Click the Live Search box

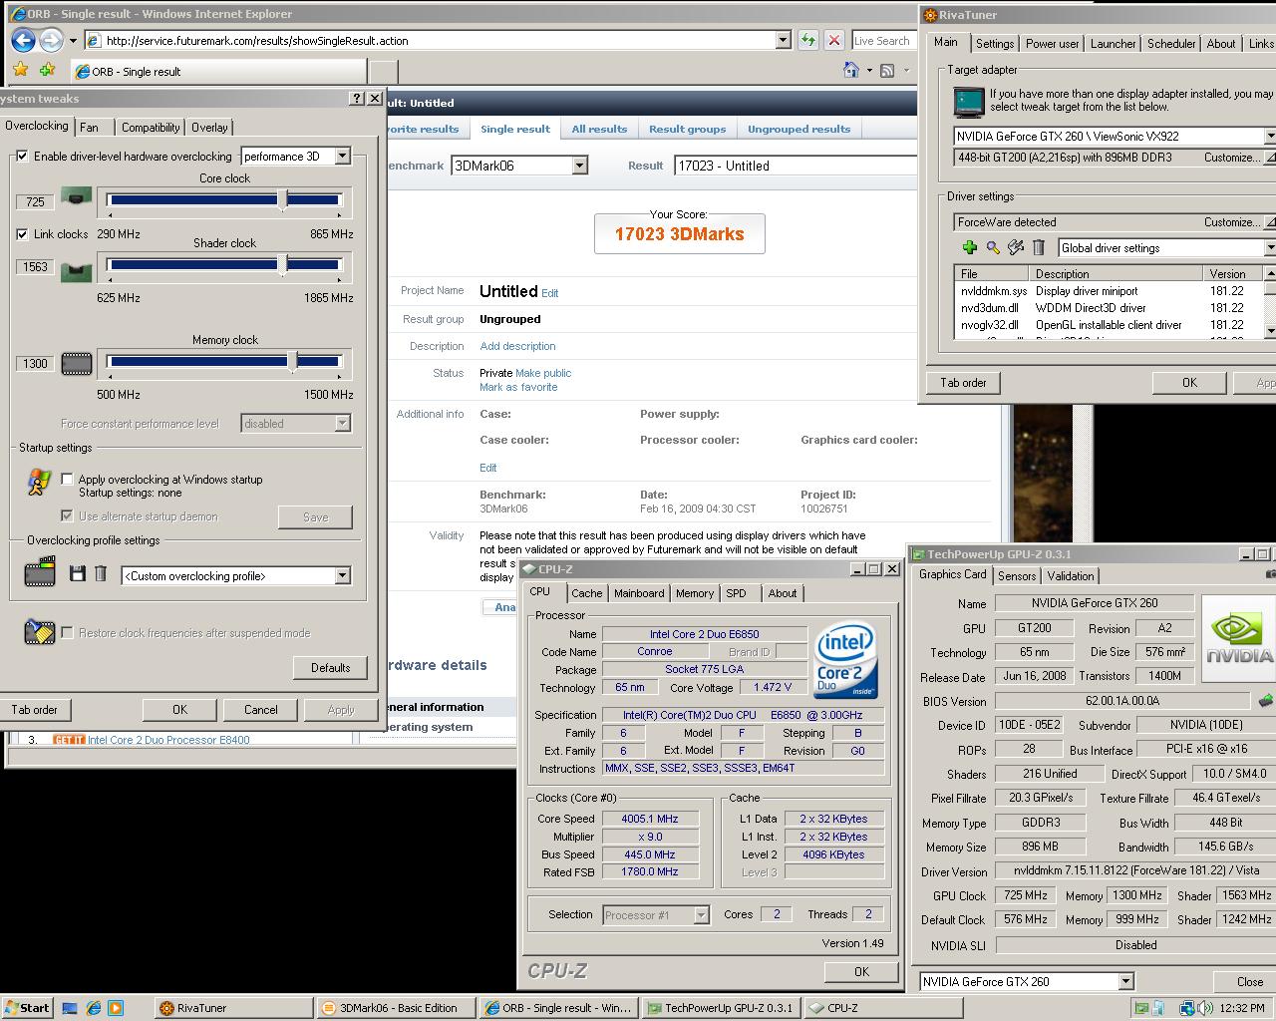(883, 41)
